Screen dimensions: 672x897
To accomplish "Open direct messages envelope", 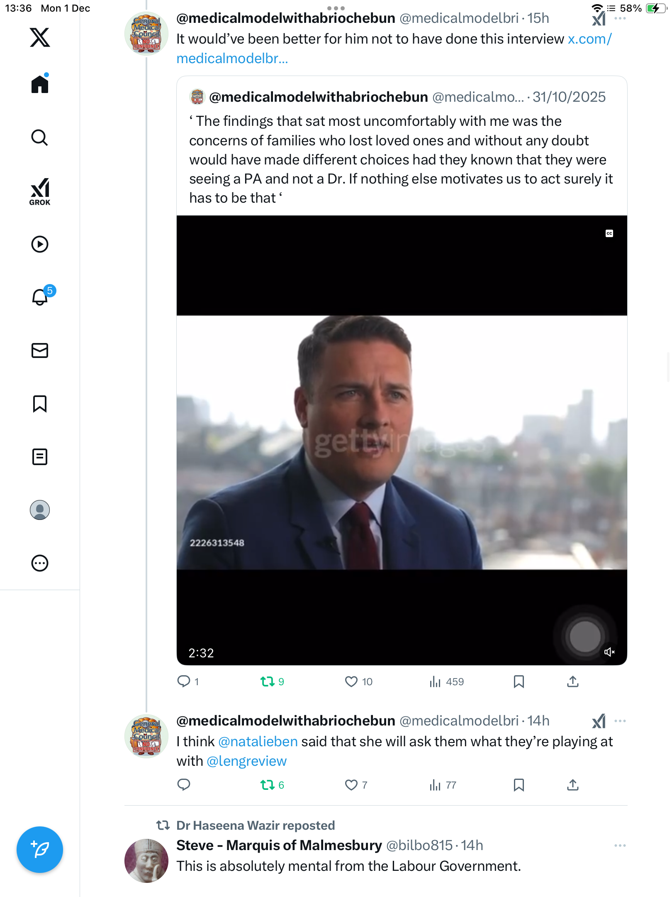I will pyautogui.click(x=40, y=350).
